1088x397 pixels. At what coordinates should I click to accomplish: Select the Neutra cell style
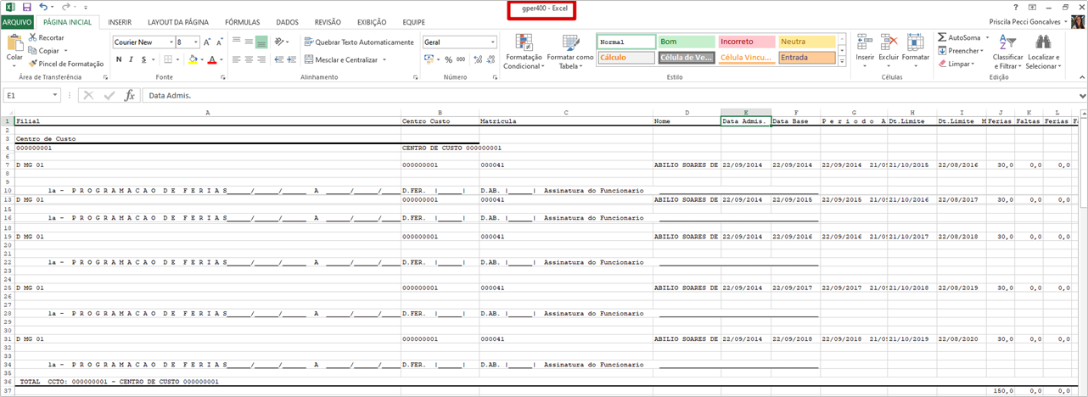tap(806, 42)
